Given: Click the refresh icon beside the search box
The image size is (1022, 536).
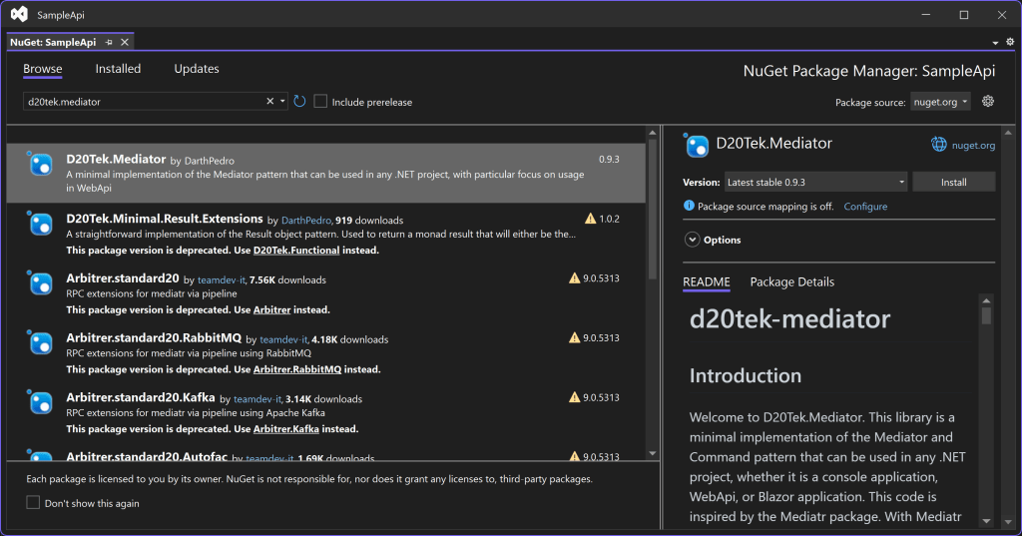Looking at the screenshot, I should pyautogui.click(x=299, y=102).
